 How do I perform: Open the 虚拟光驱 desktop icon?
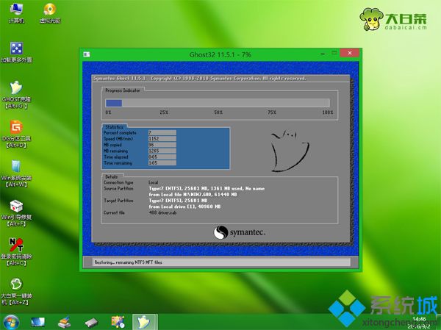(x=49, y=11)
